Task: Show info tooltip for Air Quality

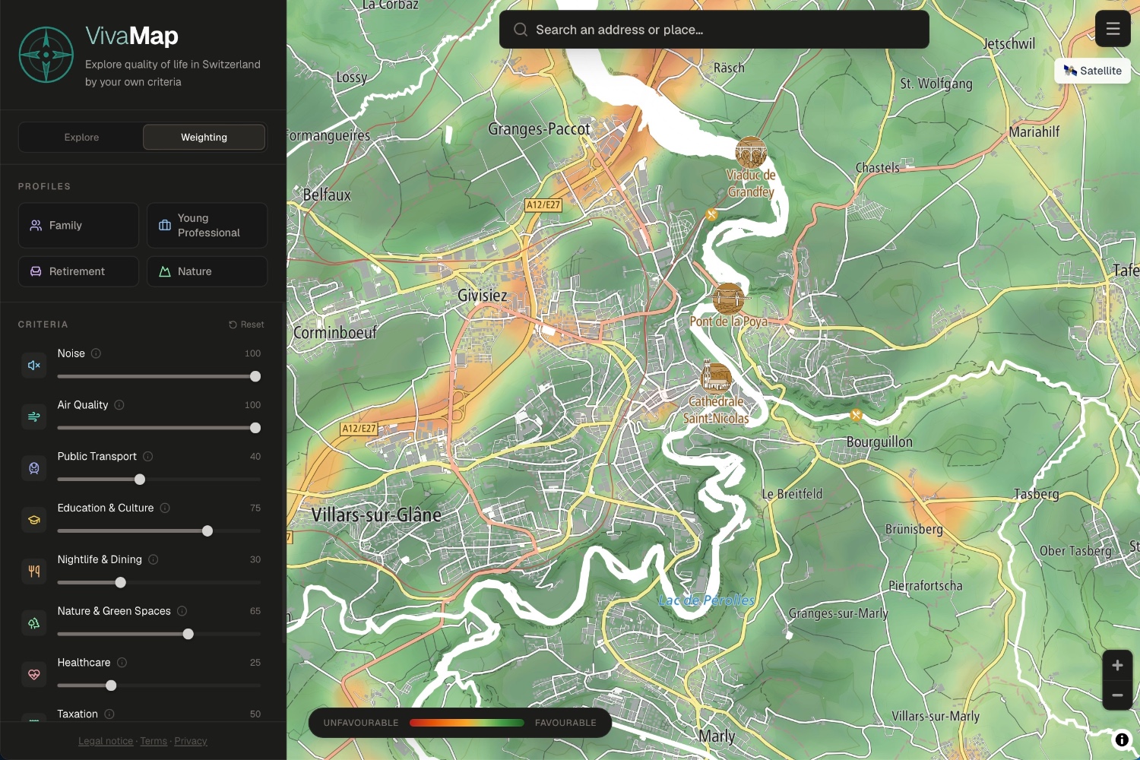Action: (119, 405)
